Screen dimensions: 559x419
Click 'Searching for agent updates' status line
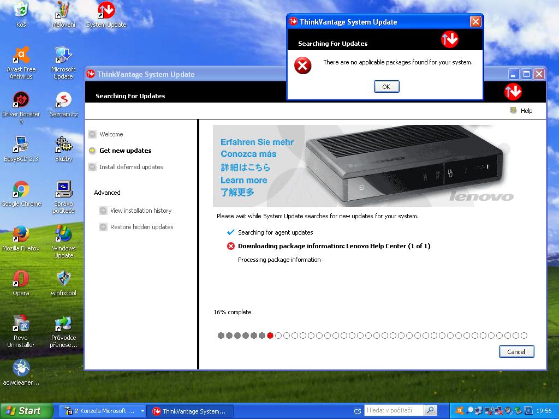(276, 232)
